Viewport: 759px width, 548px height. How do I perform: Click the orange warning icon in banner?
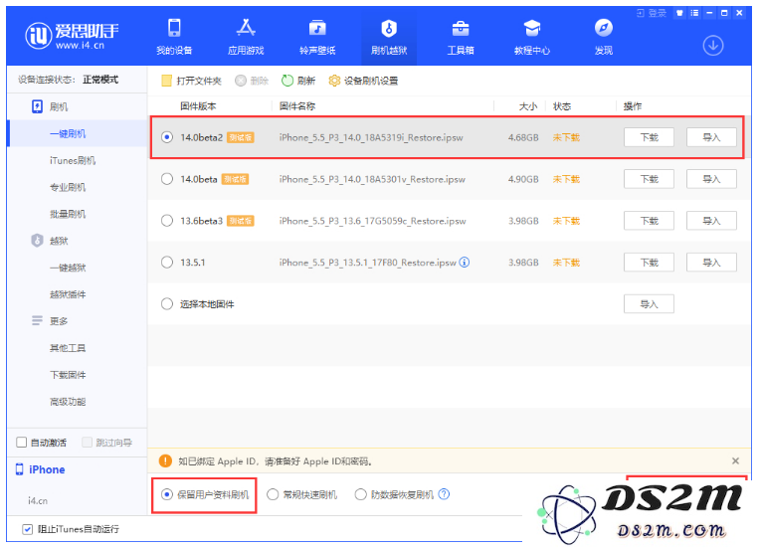165,460
